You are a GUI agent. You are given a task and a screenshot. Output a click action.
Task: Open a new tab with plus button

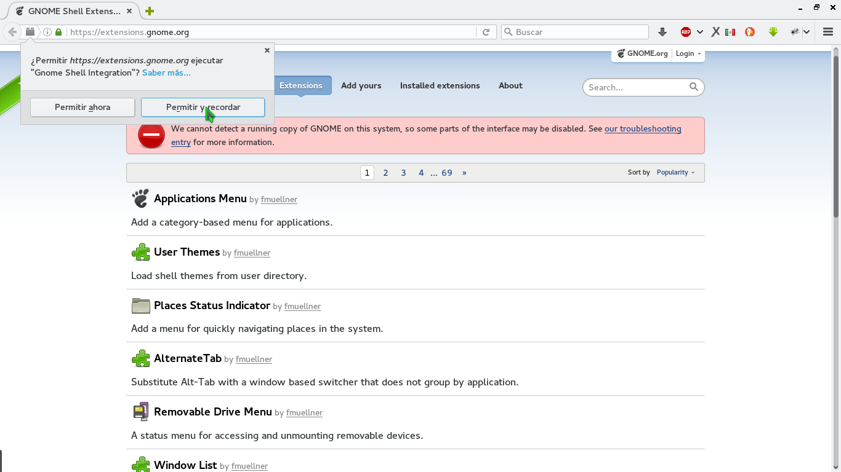[150, 11]
